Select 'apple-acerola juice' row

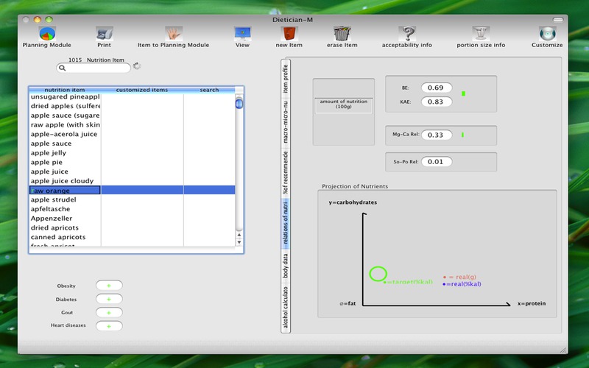tap(132, 134)
